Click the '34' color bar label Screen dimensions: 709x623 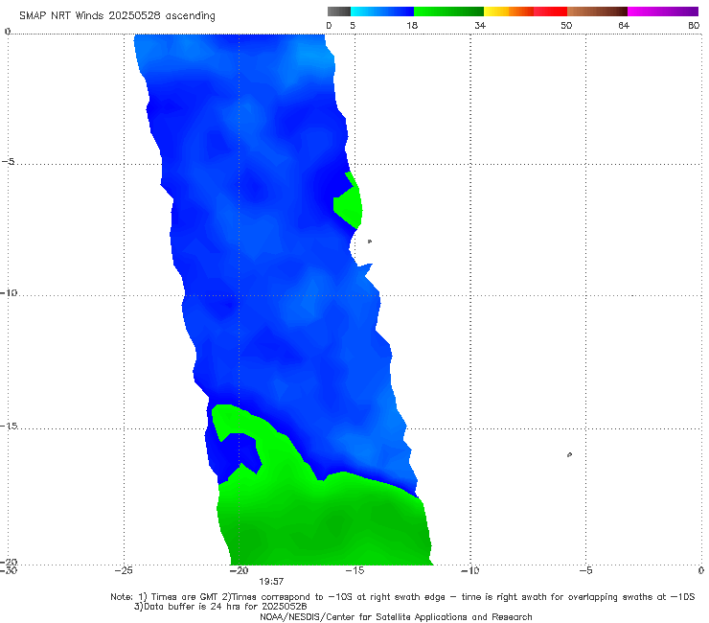[x=480, y=26]
